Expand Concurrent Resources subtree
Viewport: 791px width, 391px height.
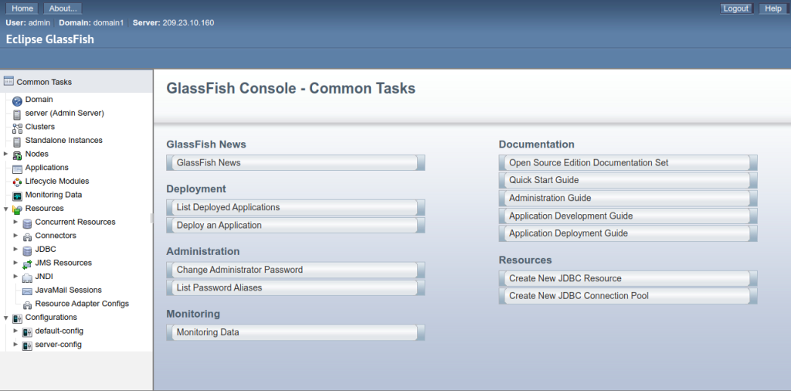tap(15, 222)
